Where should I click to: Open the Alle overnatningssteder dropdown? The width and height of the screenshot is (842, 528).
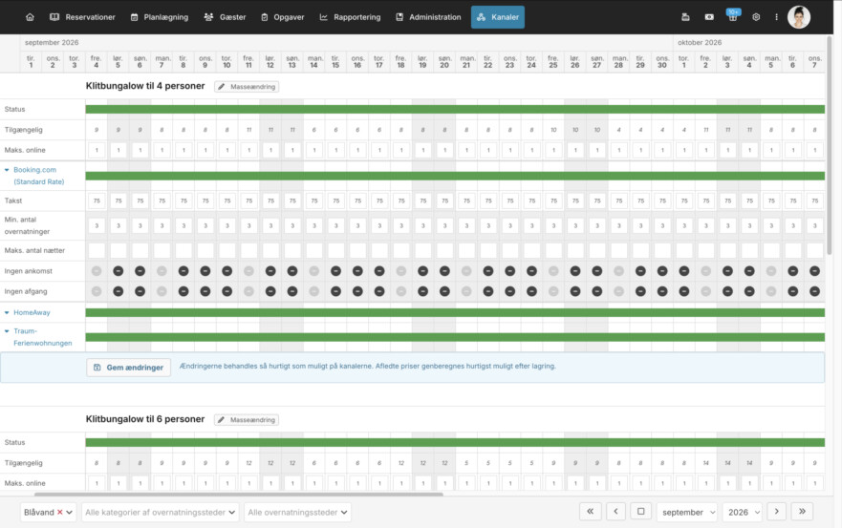(x=297, y=513)
